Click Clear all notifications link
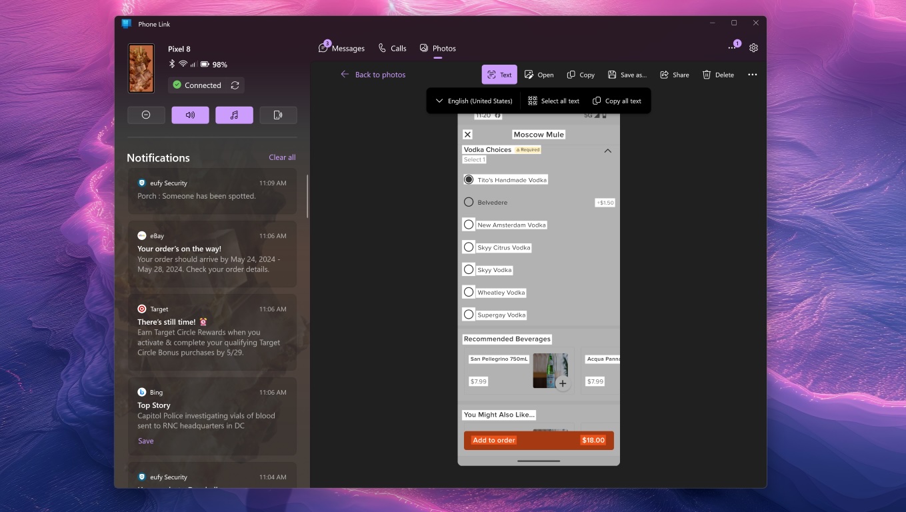This screenshot has height=512, width=906. pyautogui.click(x=282, y=157)
